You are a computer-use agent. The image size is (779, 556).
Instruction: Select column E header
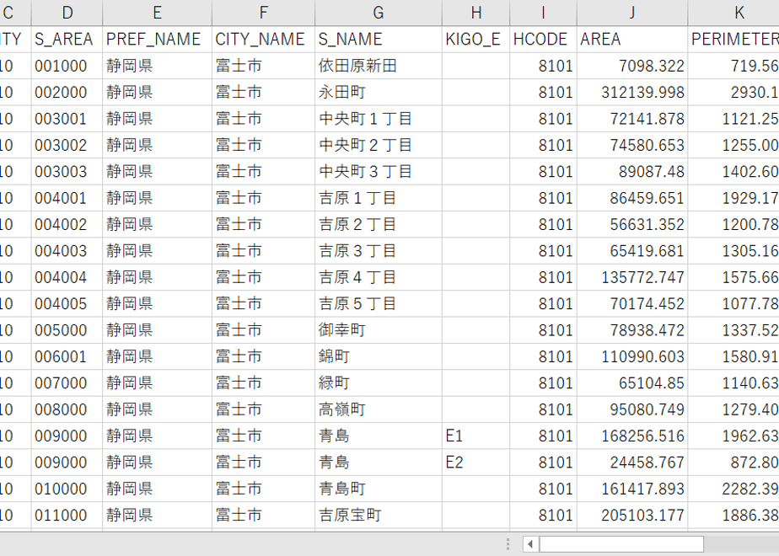coord(157,13)
